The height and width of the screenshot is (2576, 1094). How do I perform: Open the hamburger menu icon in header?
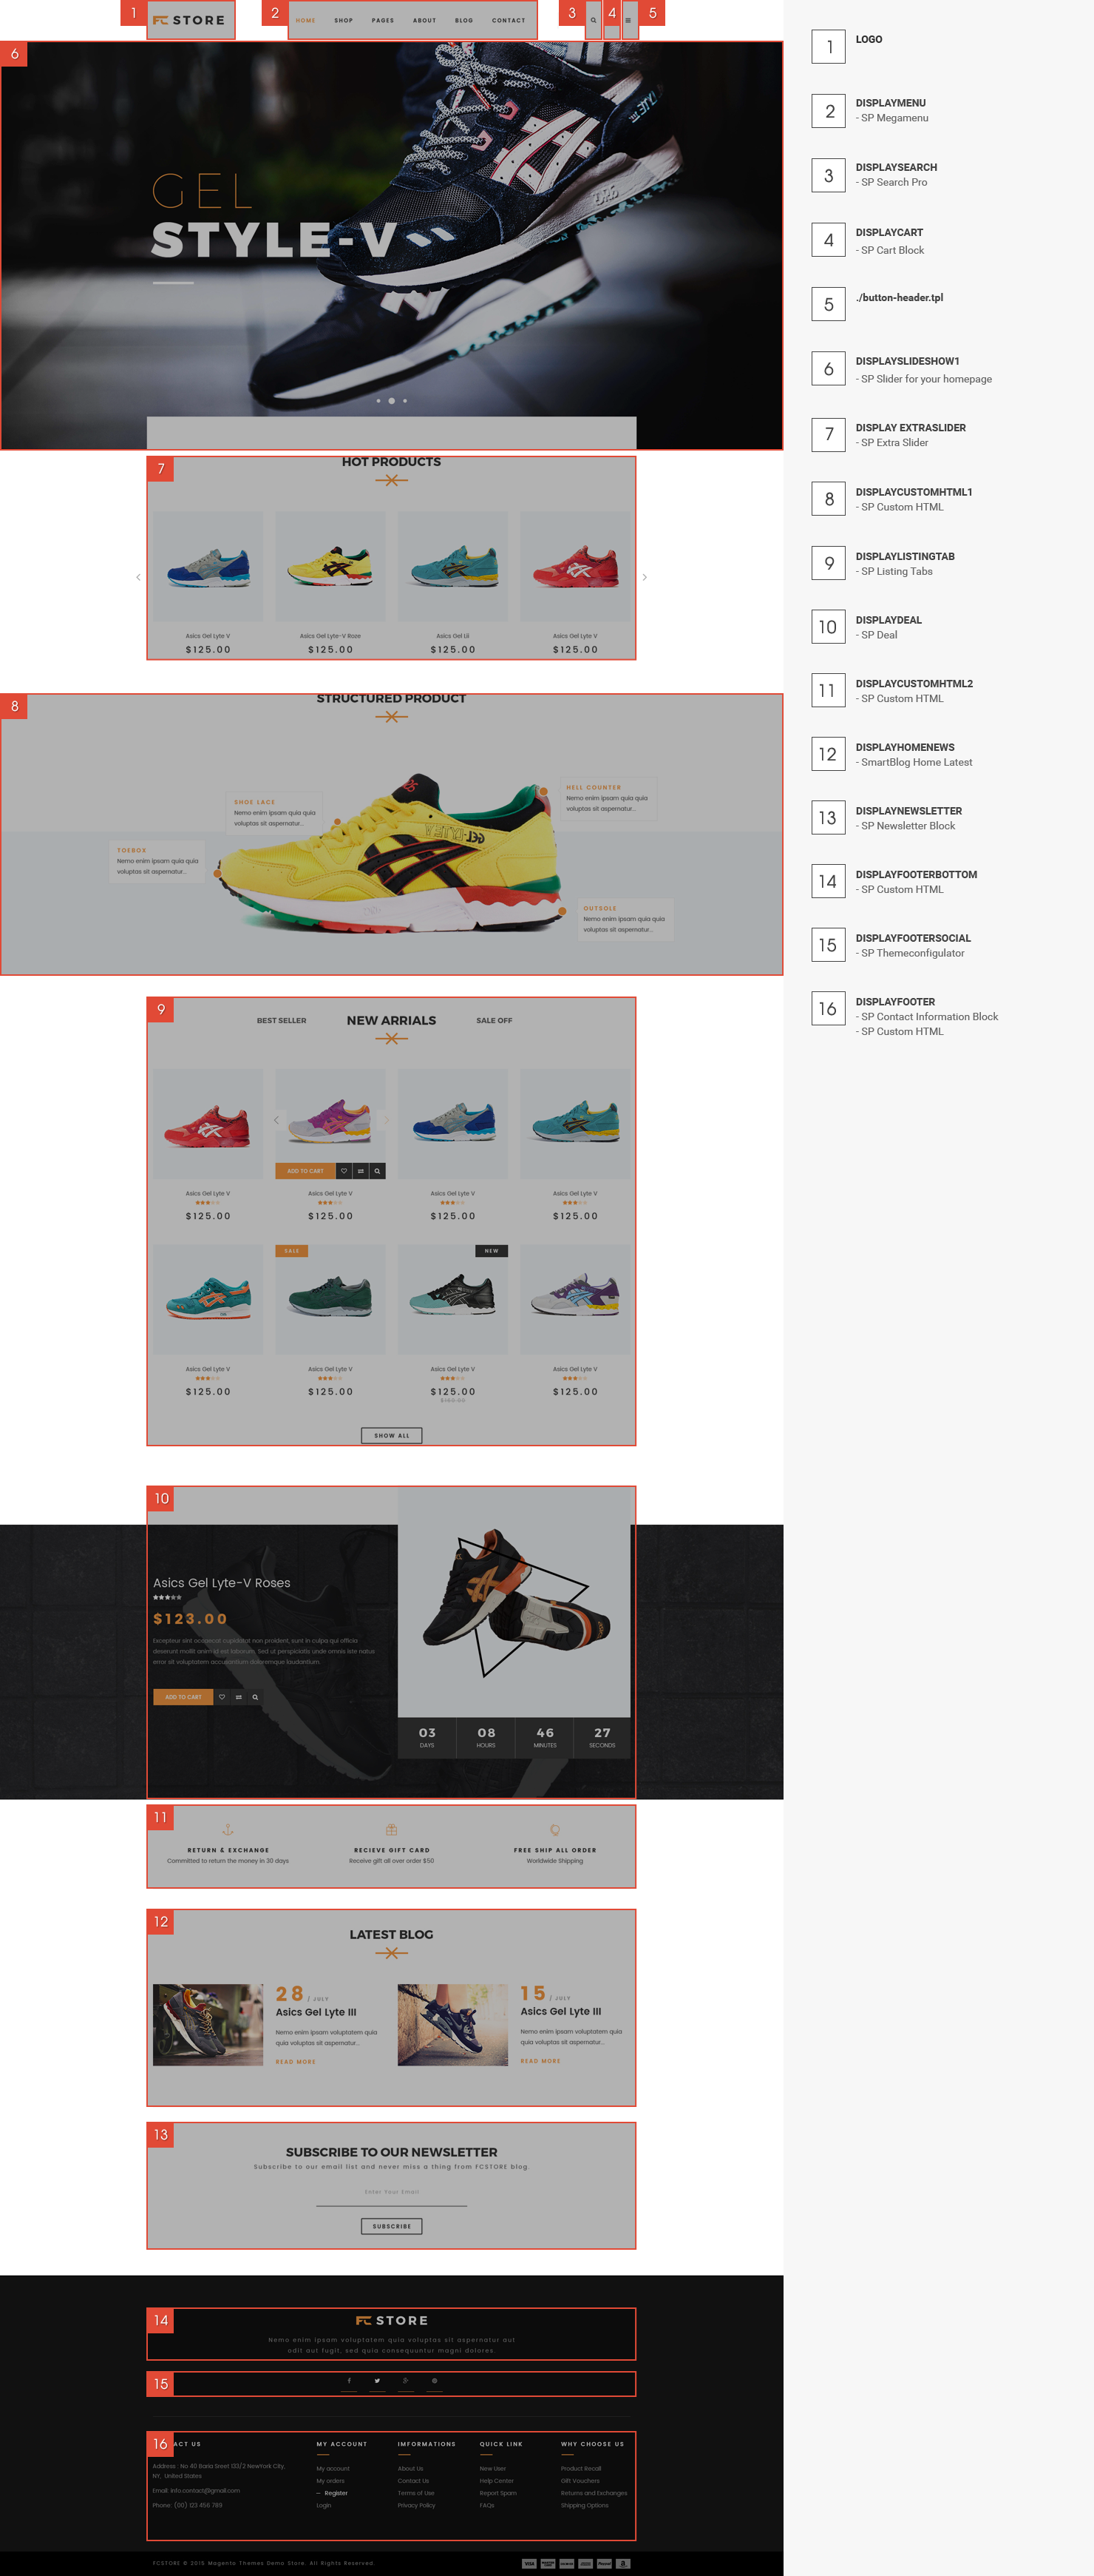[628, 20]
